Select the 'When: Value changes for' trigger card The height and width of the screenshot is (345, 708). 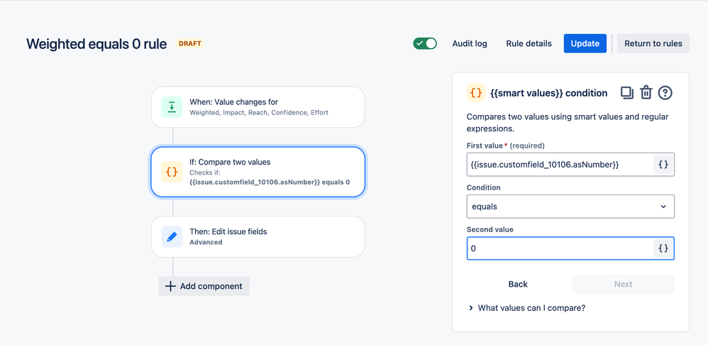(258, 107)
